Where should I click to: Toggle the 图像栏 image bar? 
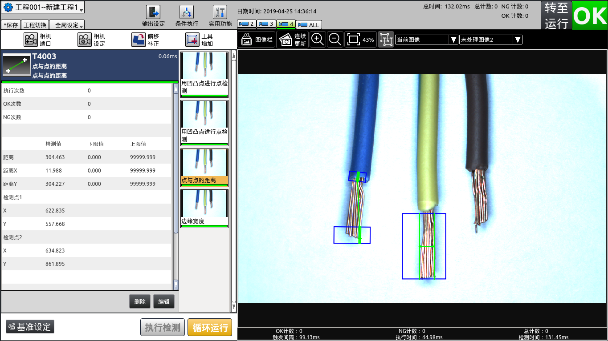point(257,40)
